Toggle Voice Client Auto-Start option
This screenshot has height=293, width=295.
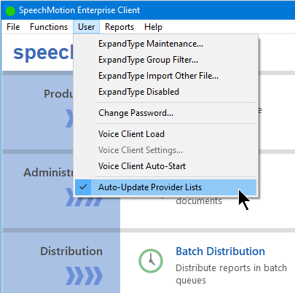[x=165, y=166]
